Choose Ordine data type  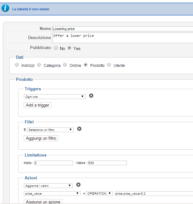click(65, 65)
